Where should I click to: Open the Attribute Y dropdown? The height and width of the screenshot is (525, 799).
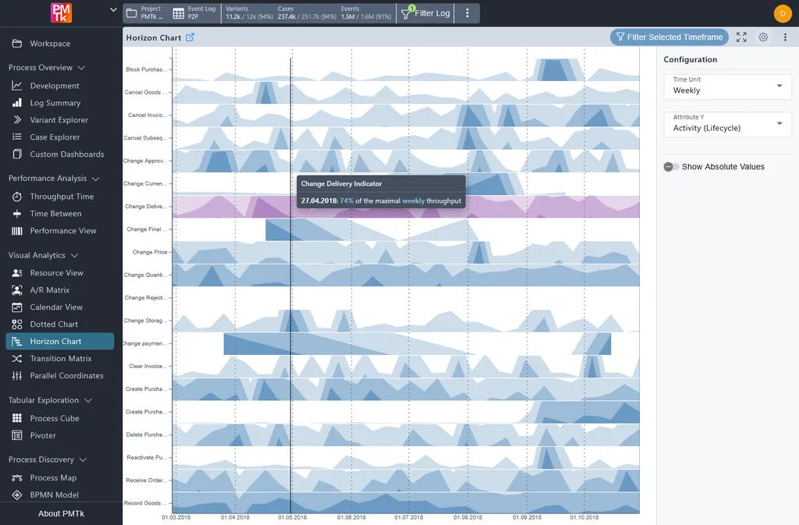tap(727, 124)
